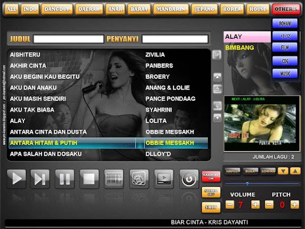
Task: Open the OTHER'S category dropdown
Action: coord(286,9)
